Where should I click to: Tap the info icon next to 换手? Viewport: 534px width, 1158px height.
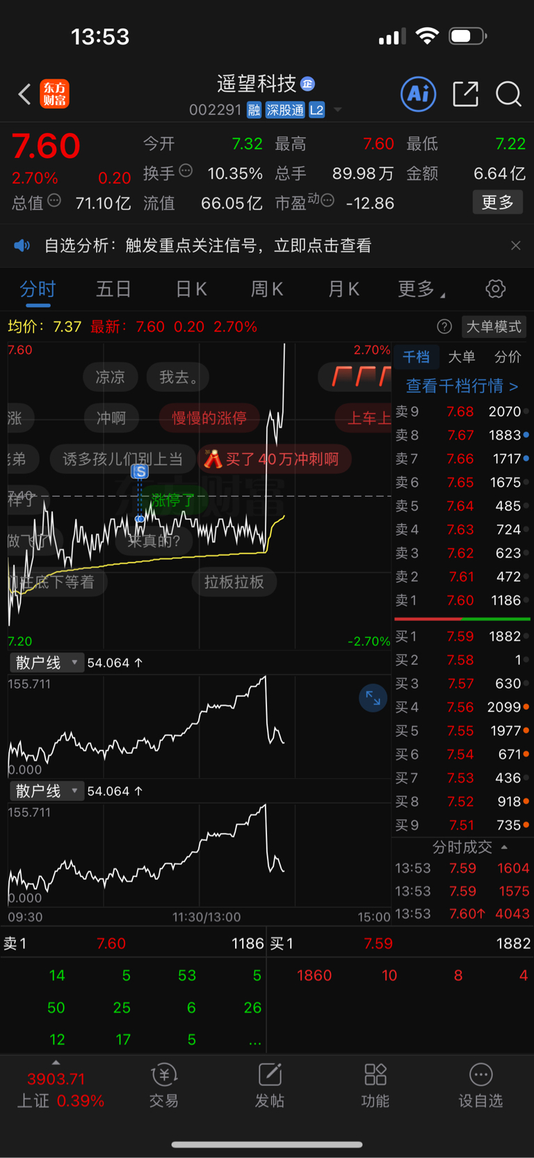(186, 170)
